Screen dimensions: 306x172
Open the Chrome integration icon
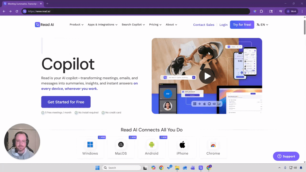(x=213, y=145)
